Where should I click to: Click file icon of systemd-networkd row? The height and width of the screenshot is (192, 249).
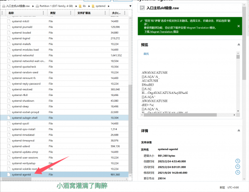tap(9, 56)
